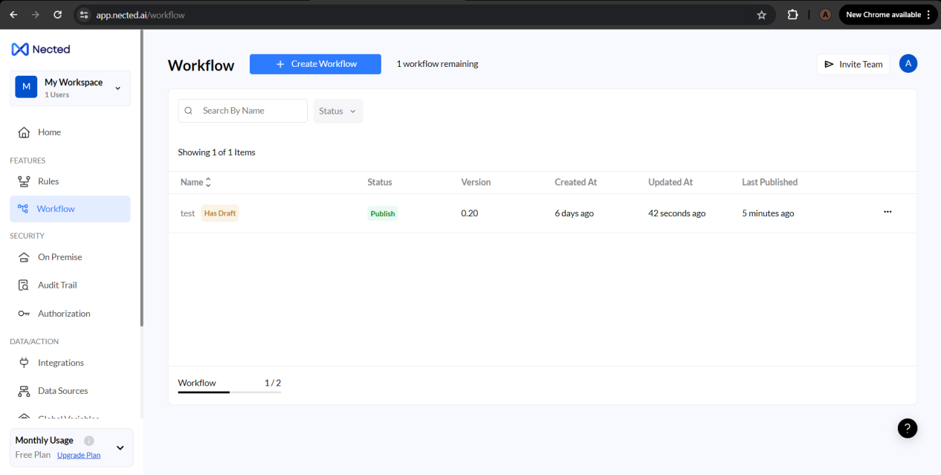Click the Status column header
The image size is (941, 475).
point(380,182)
